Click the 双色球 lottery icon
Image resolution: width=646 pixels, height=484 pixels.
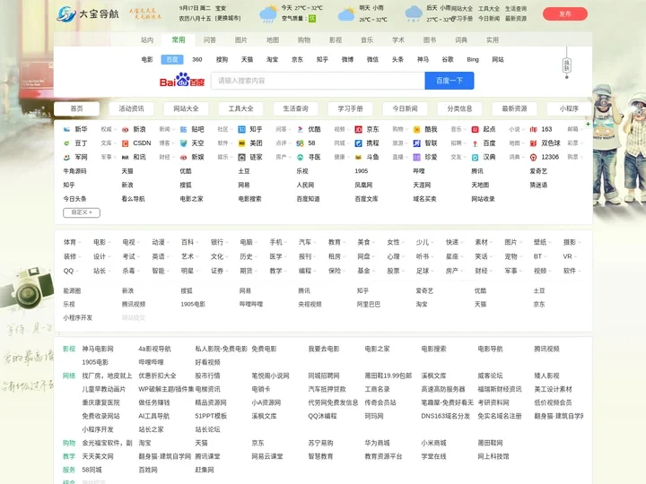(534, 143)
